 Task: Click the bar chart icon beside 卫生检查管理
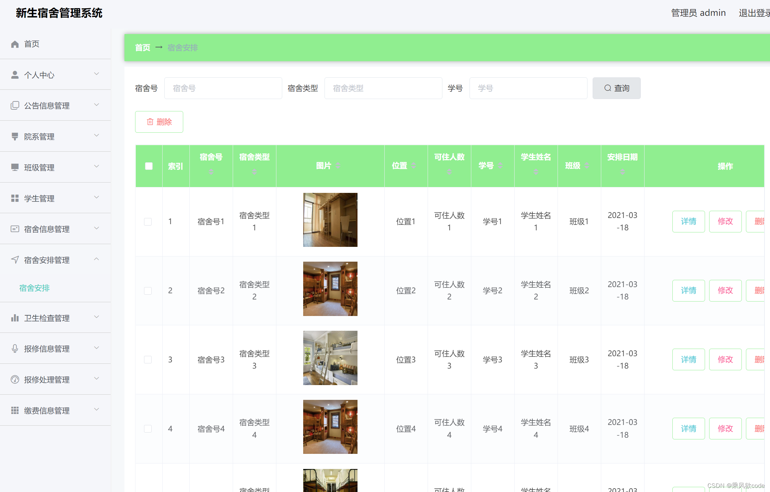(x=15, y=318)
